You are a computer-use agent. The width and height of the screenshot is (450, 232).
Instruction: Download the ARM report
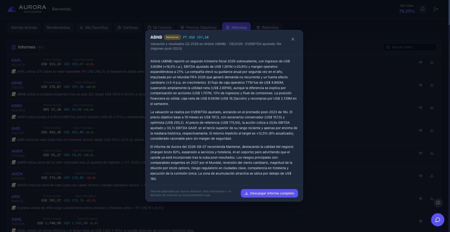click(432, 198)
